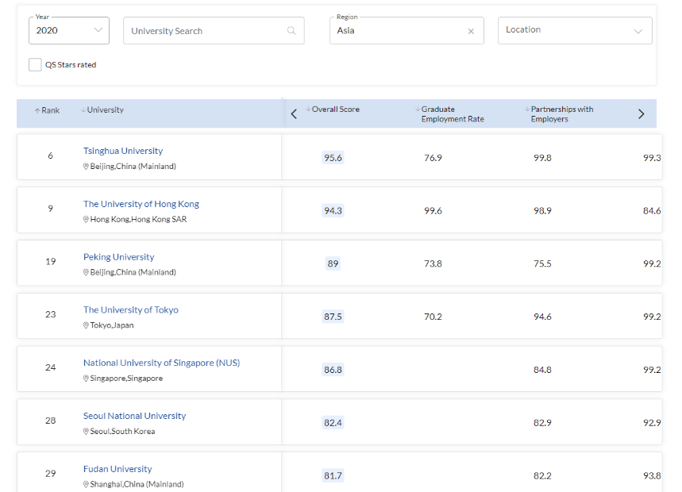This screenshot has width=682, height=492.
Task: Sort by University column header
Action: pos(105,110)
